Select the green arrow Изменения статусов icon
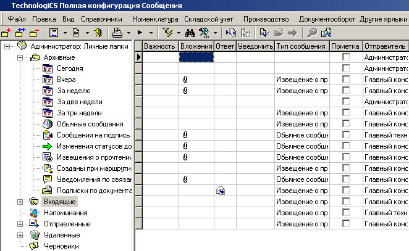 [48, 146]
